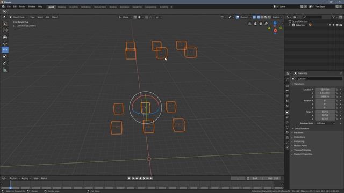Open the timeline Marker menu
This screenshot has height=193, width=344.
click(44, 179)
